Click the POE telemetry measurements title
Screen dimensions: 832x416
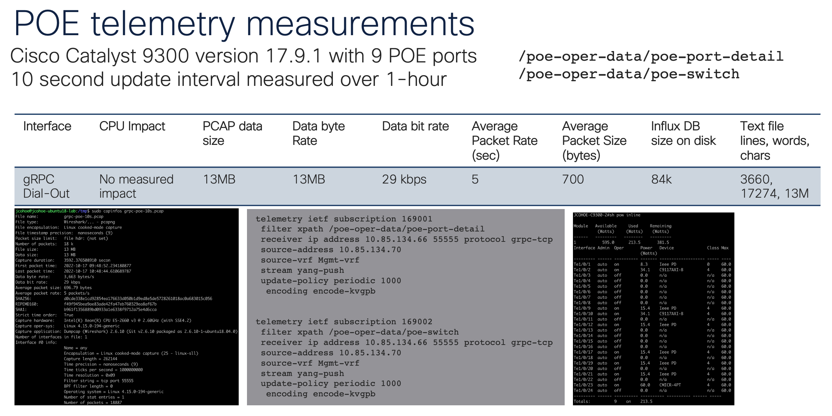[x=244, y=23]
